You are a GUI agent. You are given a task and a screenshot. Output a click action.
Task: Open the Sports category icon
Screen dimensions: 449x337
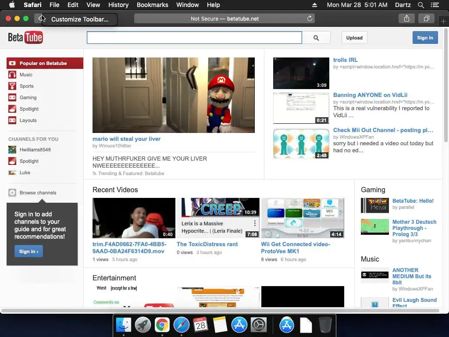[x=12, y=86]
